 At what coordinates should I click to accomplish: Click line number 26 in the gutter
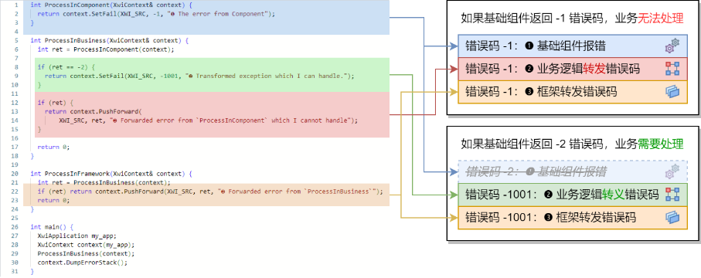15,226
